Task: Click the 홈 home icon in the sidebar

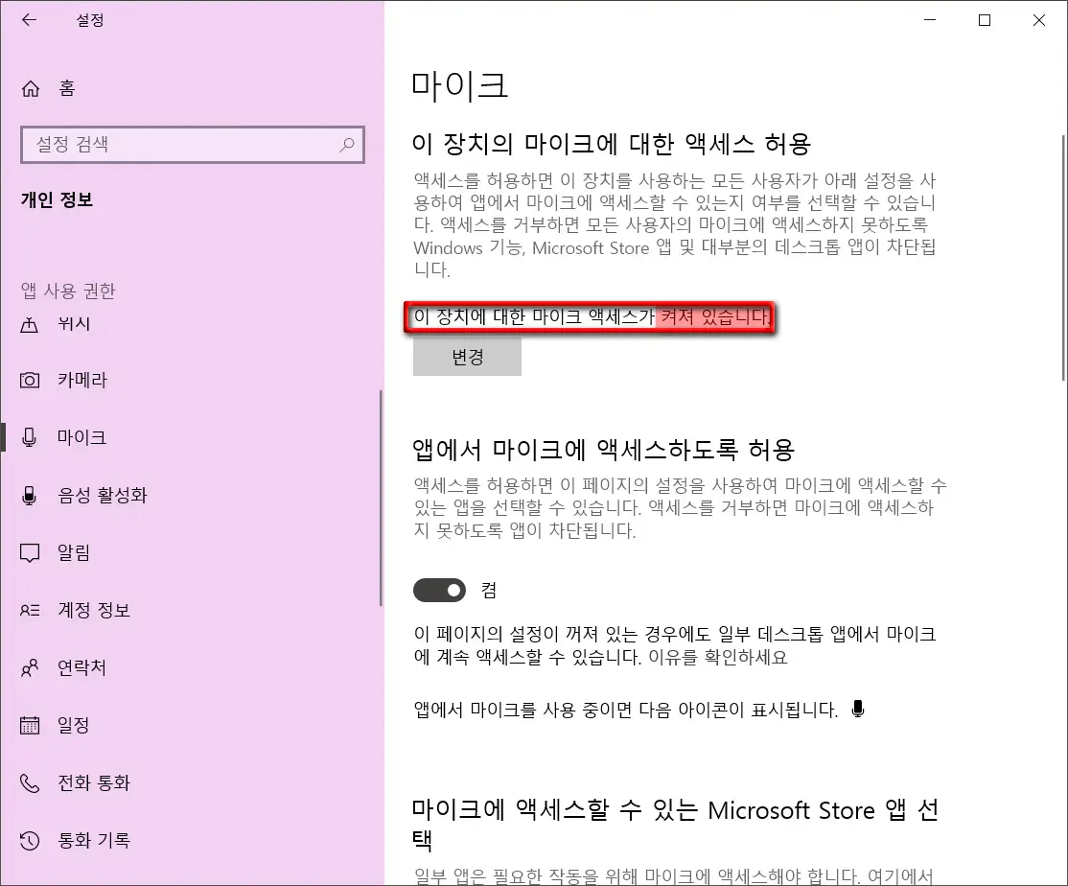Action: click(32, 88)
